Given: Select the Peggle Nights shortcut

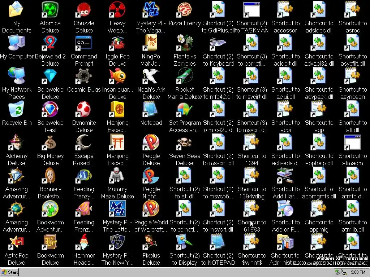Looking at the screenshot, I should click(x=151, y=175).
